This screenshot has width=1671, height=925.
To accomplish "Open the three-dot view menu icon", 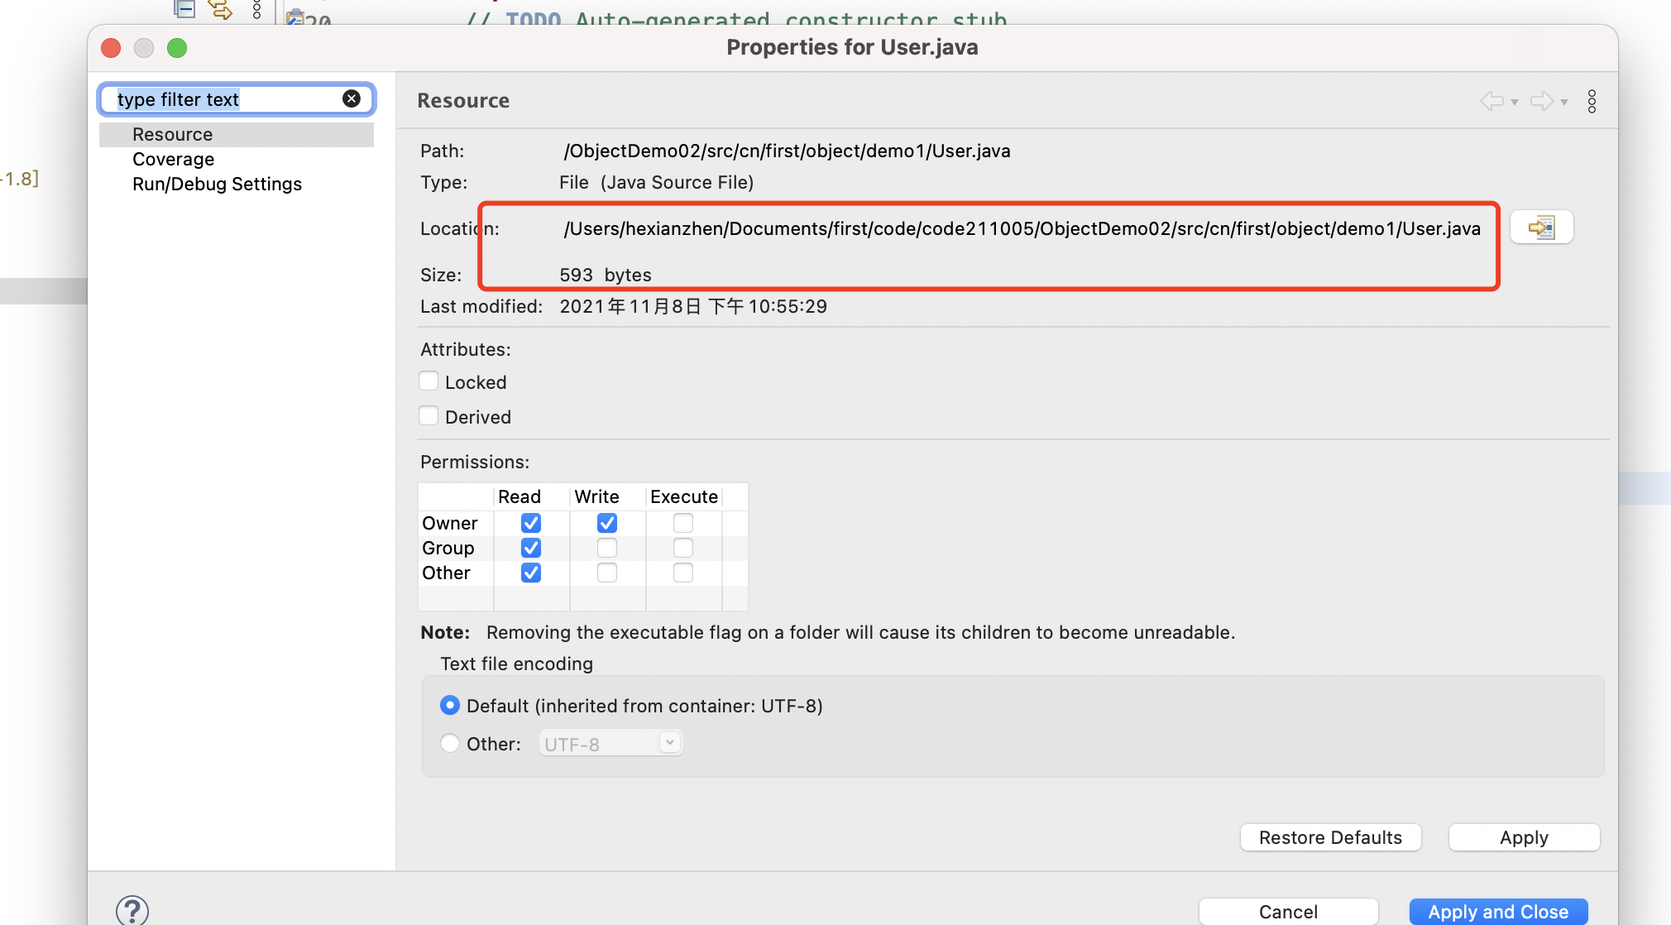I will 1592,101.
